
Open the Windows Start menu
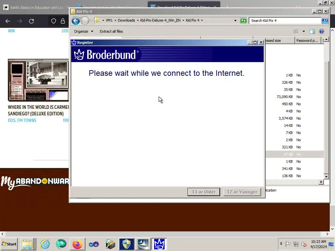[9, 244]
